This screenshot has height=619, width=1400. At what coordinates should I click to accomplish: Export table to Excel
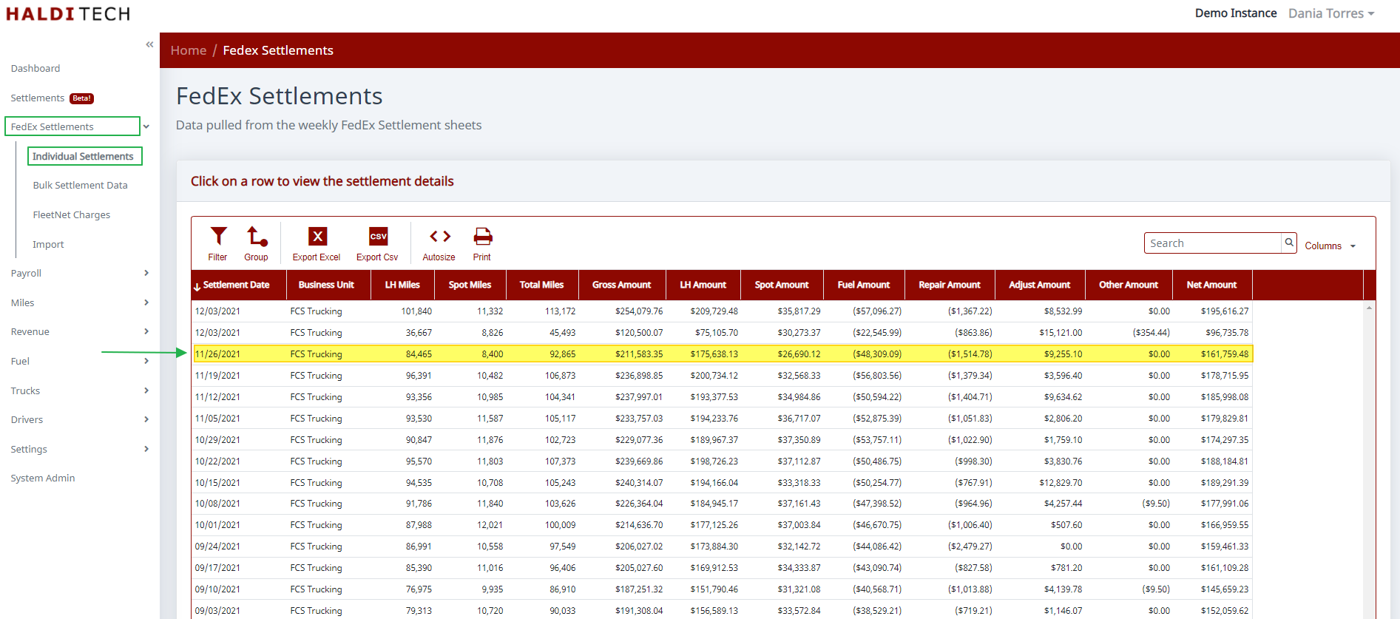[x=317, y=243]
